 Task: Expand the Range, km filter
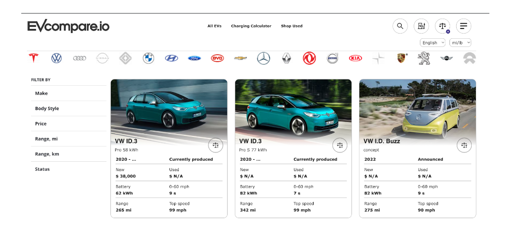[68, 154]
